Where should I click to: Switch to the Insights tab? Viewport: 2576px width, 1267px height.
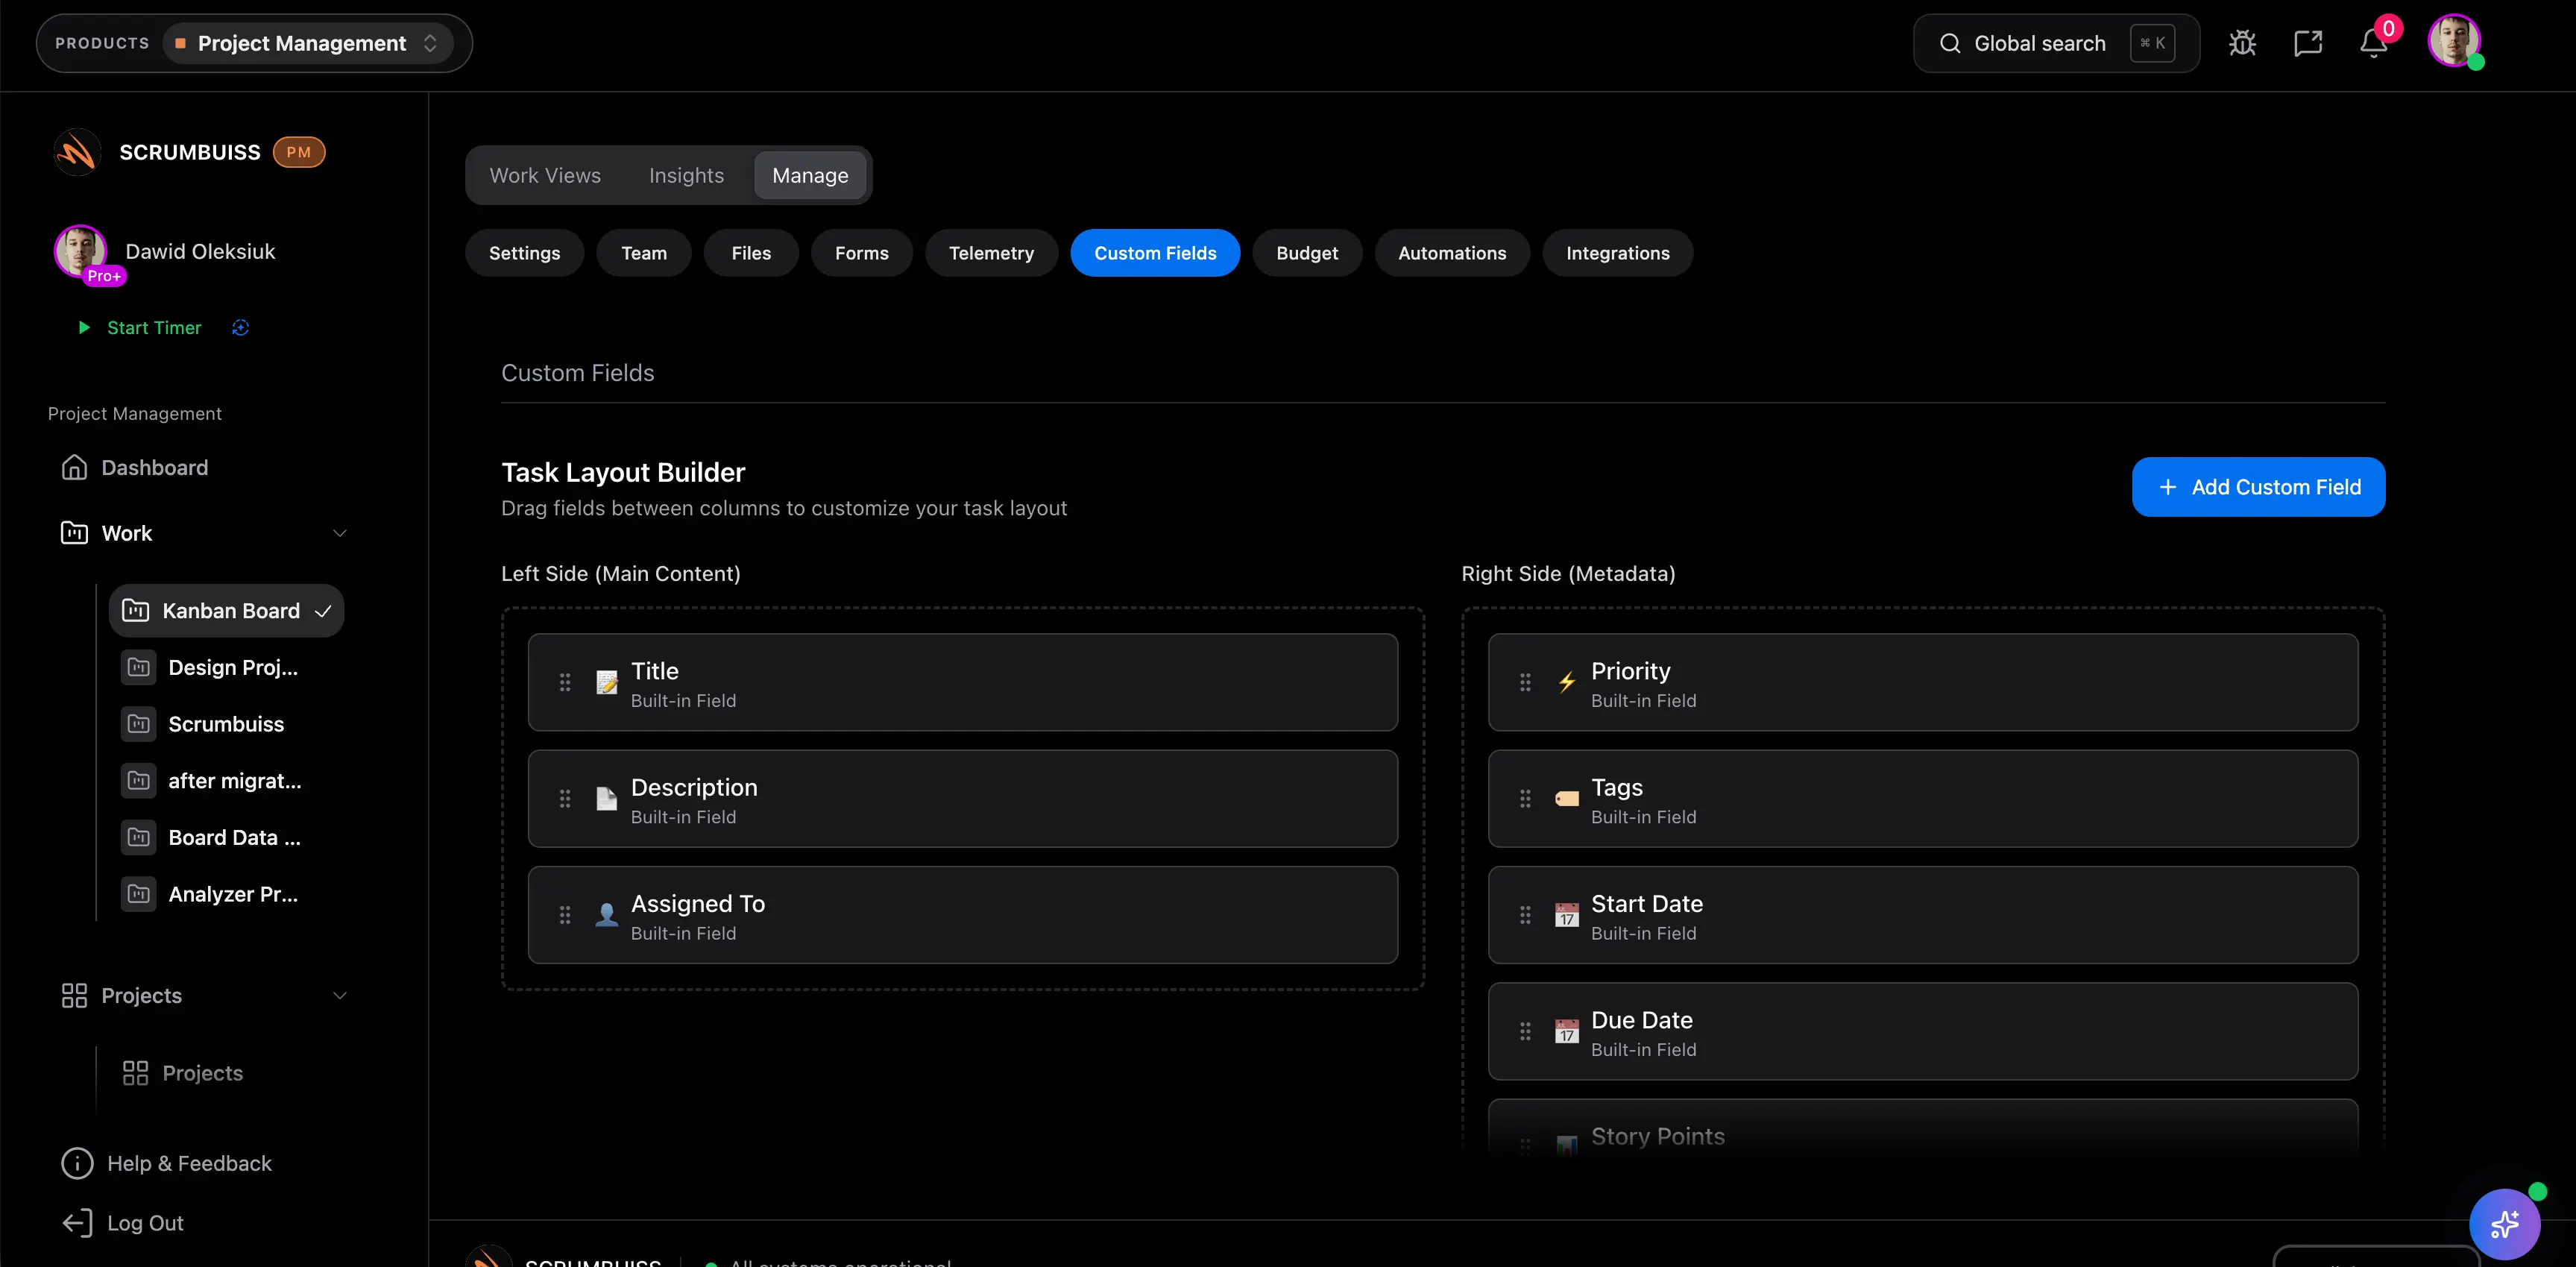click(x=686, y=175)
